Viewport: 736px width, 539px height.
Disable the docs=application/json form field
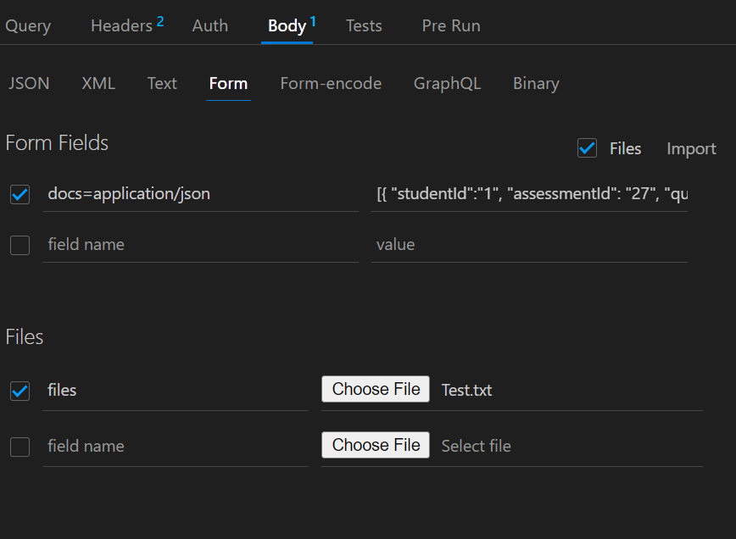[20, 194]
